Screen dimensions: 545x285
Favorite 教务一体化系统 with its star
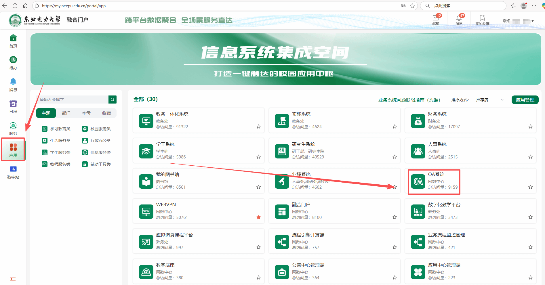(259, 127)
